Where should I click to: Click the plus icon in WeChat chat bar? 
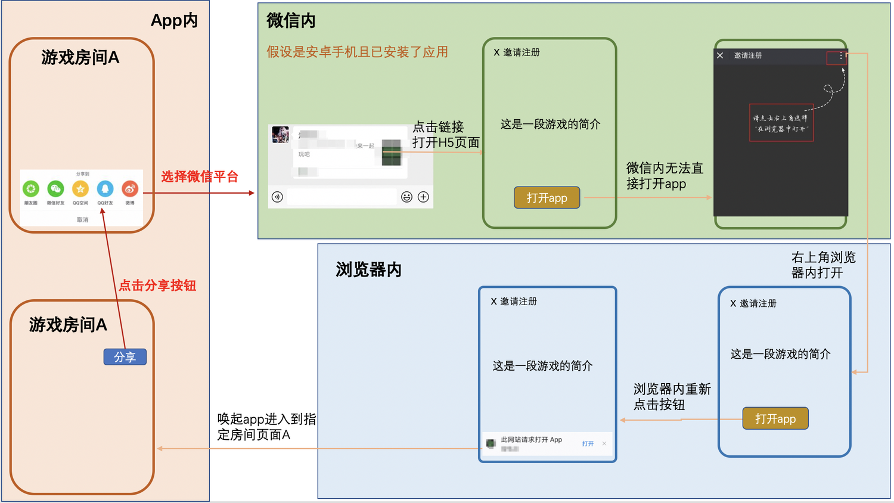(423, 197)
